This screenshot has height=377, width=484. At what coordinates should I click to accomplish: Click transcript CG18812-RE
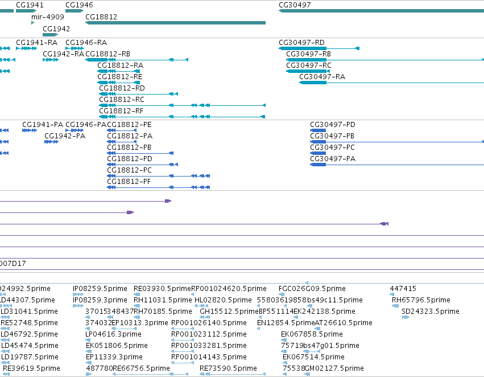120,77
